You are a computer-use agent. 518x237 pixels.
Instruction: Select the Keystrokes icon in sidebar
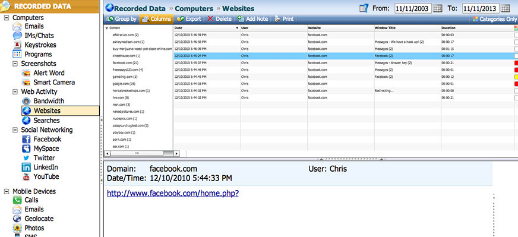[17, 45]
